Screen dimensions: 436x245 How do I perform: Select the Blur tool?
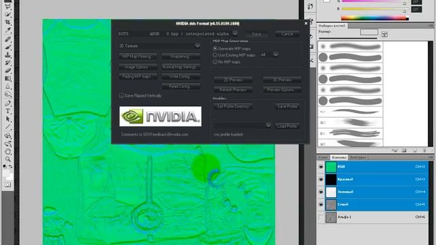coord(7,86)
